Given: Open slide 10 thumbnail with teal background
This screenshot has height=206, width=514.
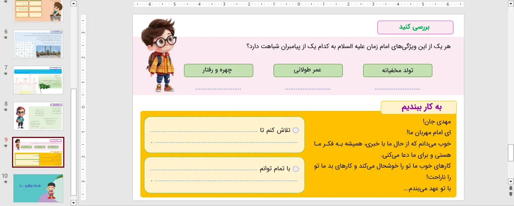Looking at the screenshot, I should click(x=38, y=188).
